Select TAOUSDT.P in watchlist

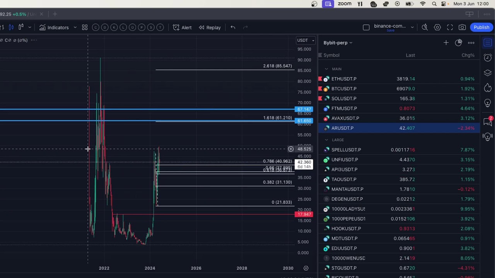pyautogui.click(x=399, y=179)
